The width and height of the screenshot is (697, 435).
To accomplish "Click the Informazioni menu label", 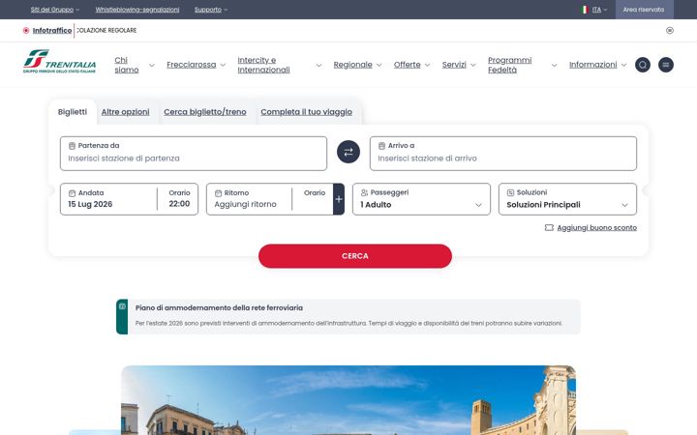I will click(593, 65).
